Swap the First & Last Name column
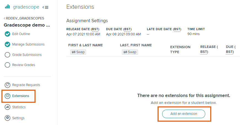Screen dimensions: 240x125 coord(78,52)
